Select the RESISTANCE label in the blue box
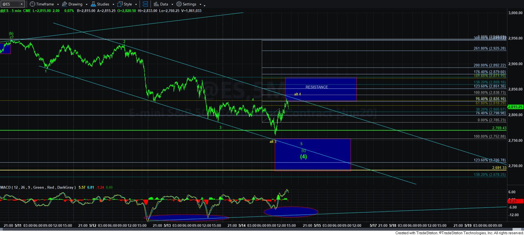524x235 pixels. click(317, 87)
